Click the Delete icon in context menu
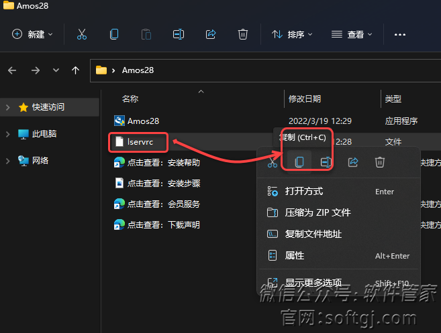This screenshot has width=441, height=333. pyautogui.click(x=380, y=162)
